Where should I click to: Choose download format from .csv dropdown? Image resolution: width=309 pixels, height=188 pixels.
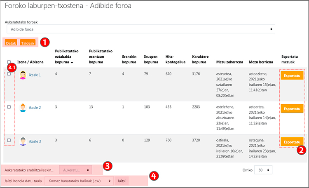click(x=79, y=181)
